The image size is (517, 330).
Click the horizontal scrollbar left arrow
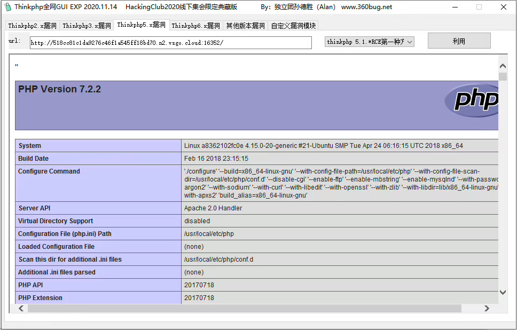21,308
